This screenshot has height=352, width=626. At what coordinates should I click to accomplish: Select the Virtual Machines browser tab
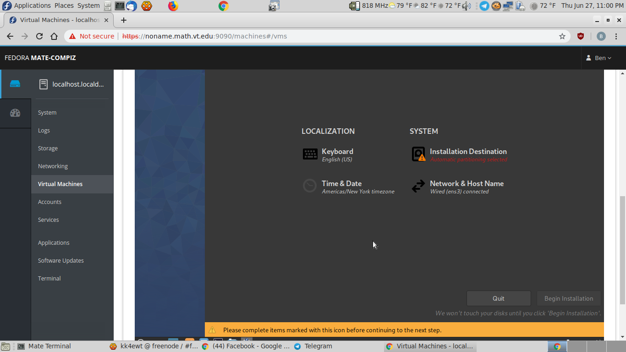coord(58,20)
